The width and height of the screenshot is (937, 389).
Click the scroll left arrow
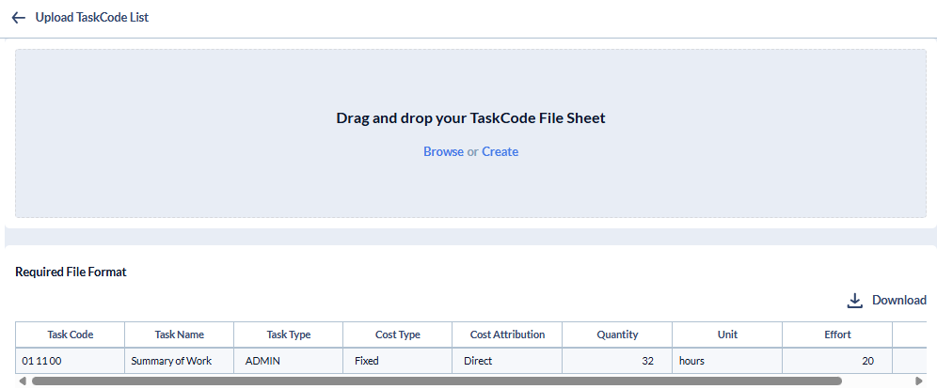pos(23,381)
